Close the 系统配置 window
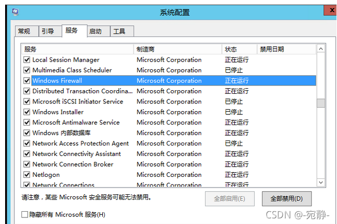The width and height of the screenshot is (337, 224). click(x=331, y=10)
